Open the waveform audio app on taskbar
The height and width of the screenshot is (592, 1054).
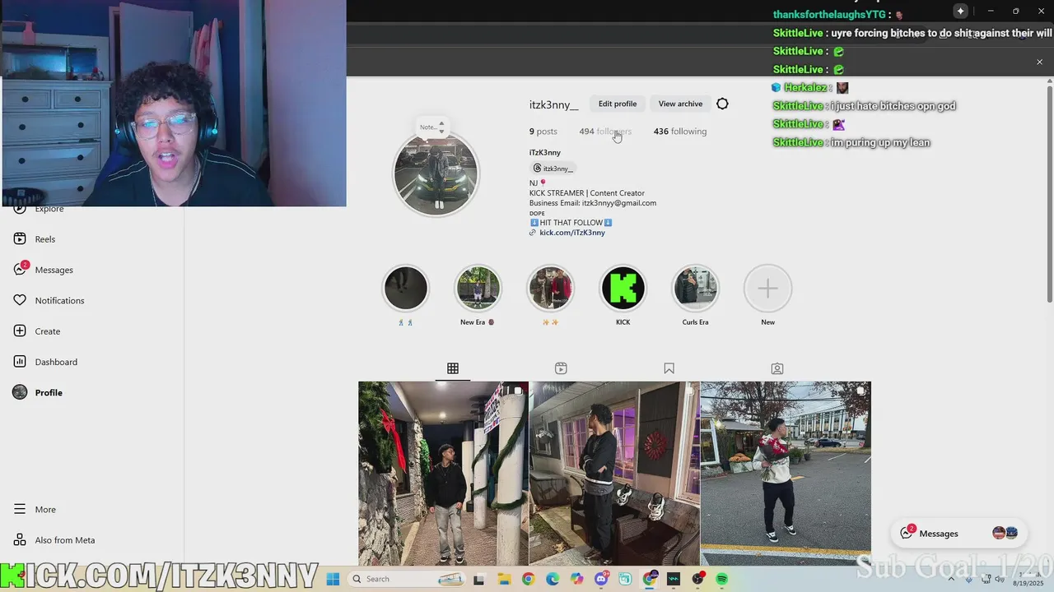click(674, 579)
